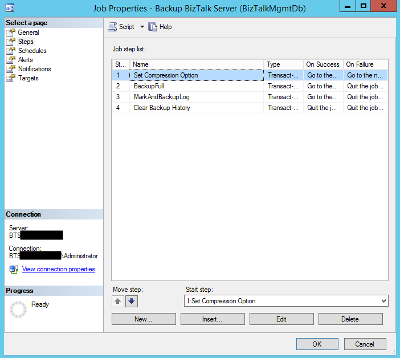
Task: Open the Targets page
Action: pyautogui.click(x=28, y=78)
